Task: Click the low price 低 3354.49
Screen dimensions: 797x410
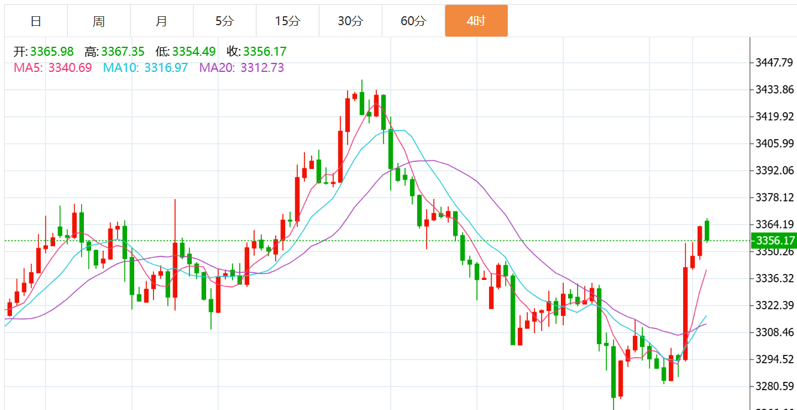Action: coord(185,52)
